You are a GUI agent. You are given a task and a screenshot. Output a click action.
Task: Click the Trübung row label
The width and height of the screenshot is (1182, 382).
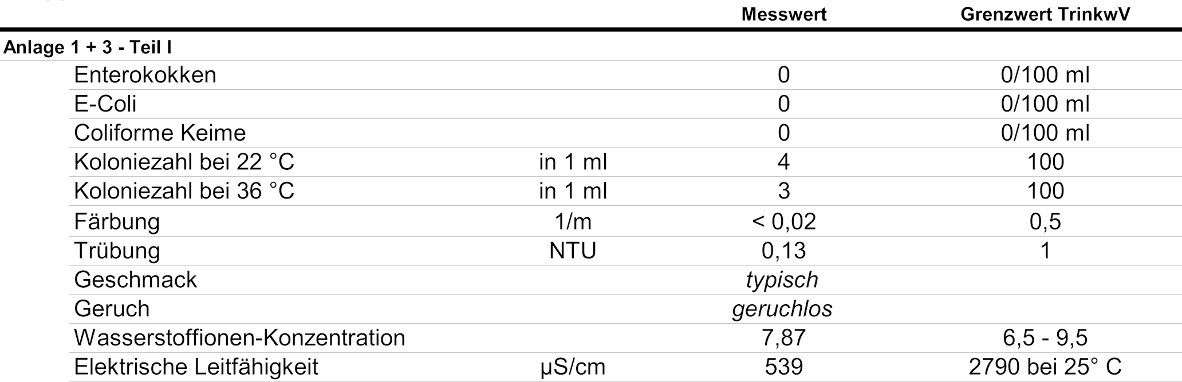[x=117, y=250]
